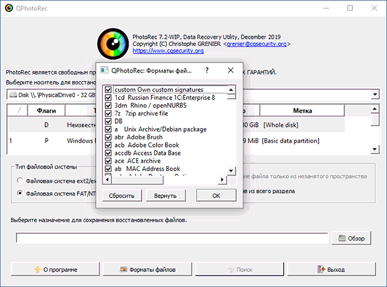The height and width of the screenshot is (287, 387).
Task: Uncheck custom Own custom signatures
Action: 108,89
